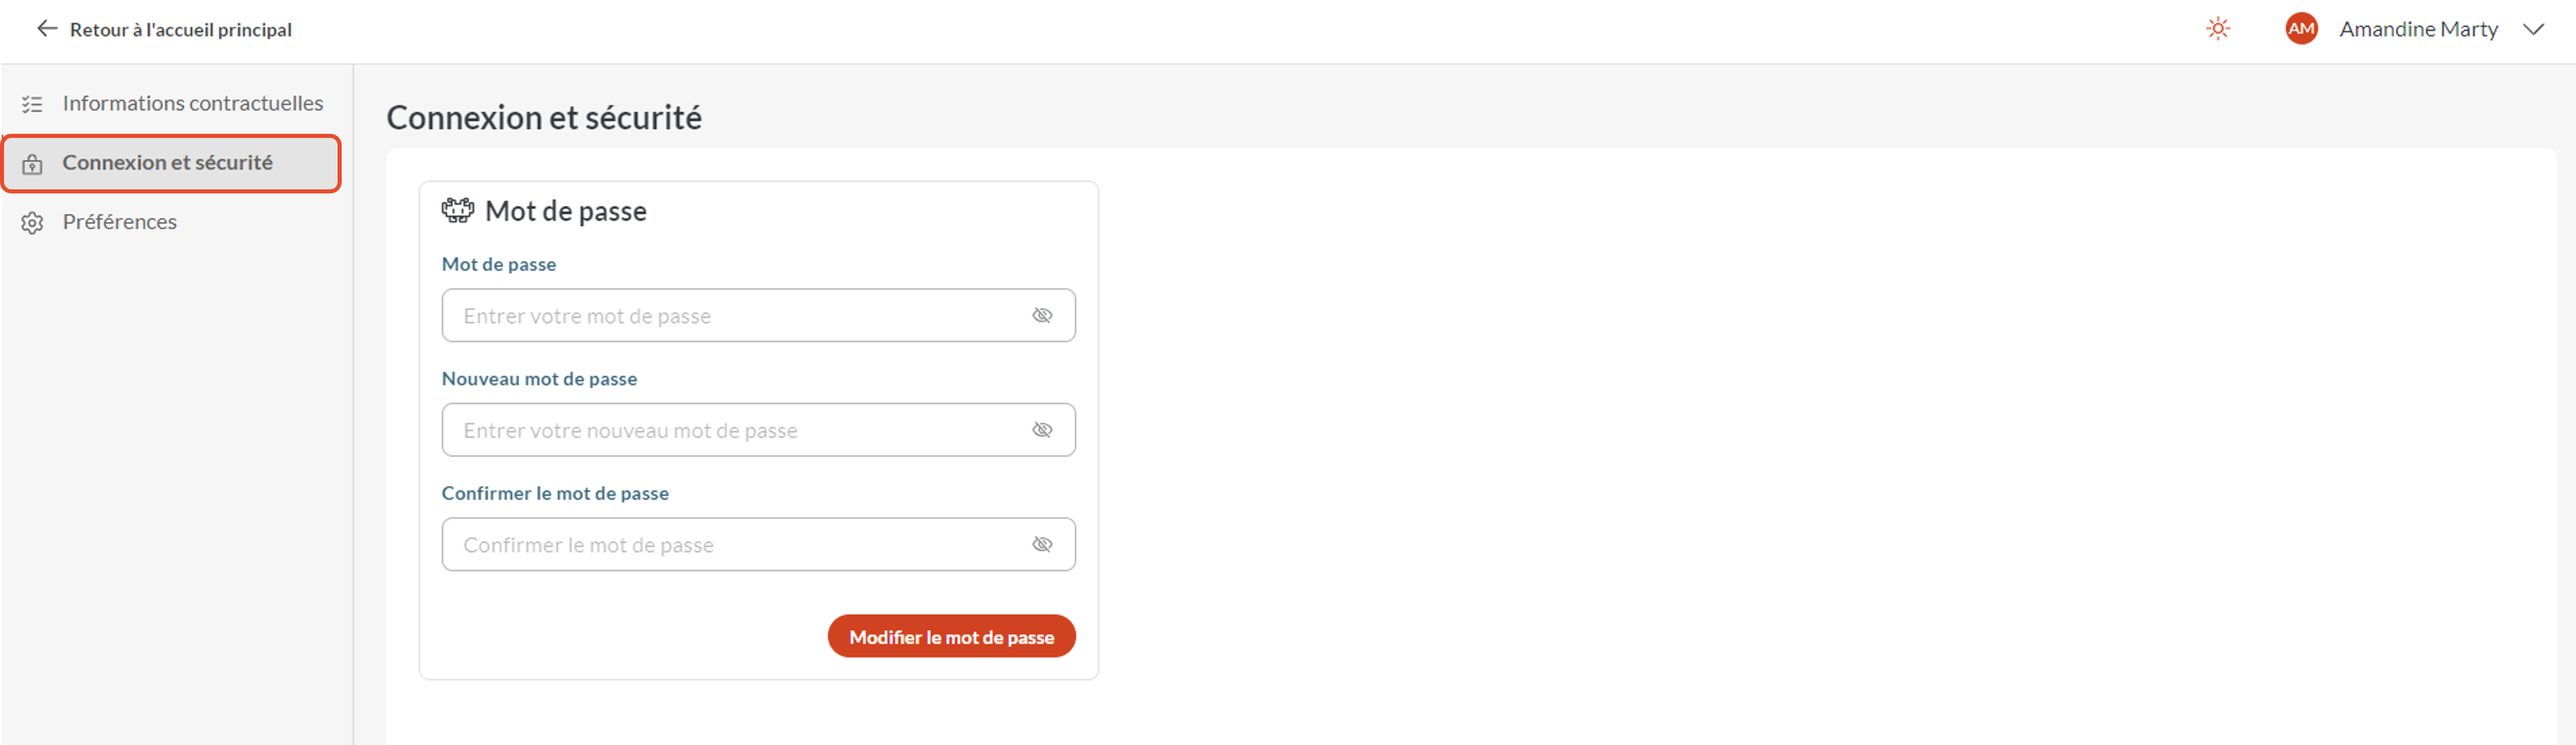The image size is (2576, 745).
Task: Click the Modifier le mot de passe button
Action: 951,637
